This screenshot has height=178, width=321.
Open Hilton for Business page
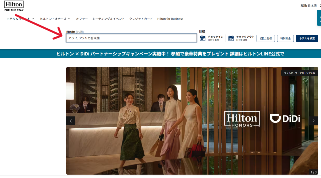[170, 19]
